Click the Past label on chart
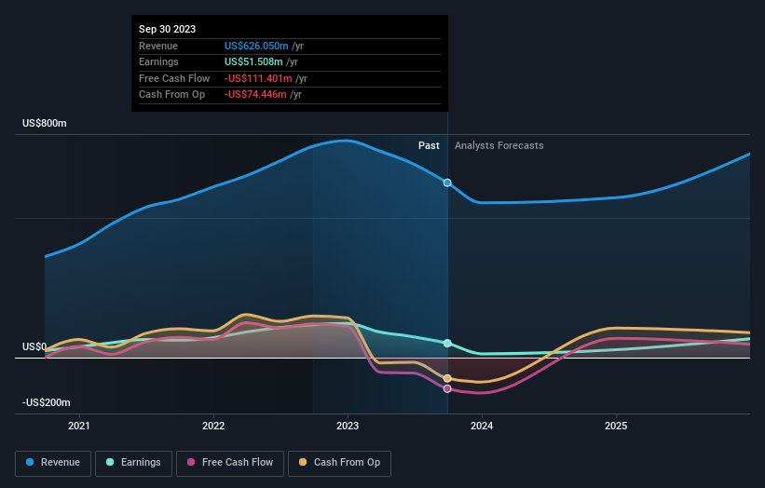765x488 pixels. (x=429, y=145)
